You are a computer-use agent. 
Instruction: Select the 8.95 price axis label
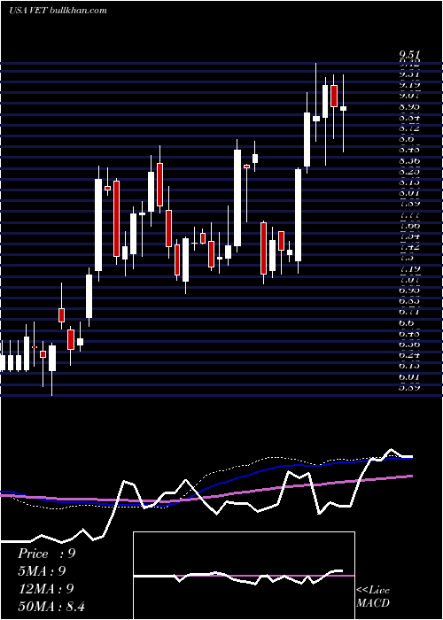tap(409, 107)
